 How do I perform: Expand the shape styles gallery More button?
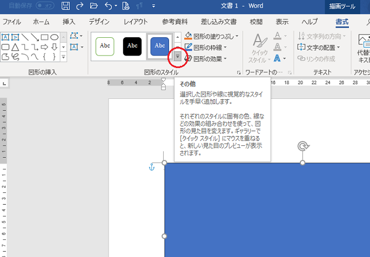point(177,56)
